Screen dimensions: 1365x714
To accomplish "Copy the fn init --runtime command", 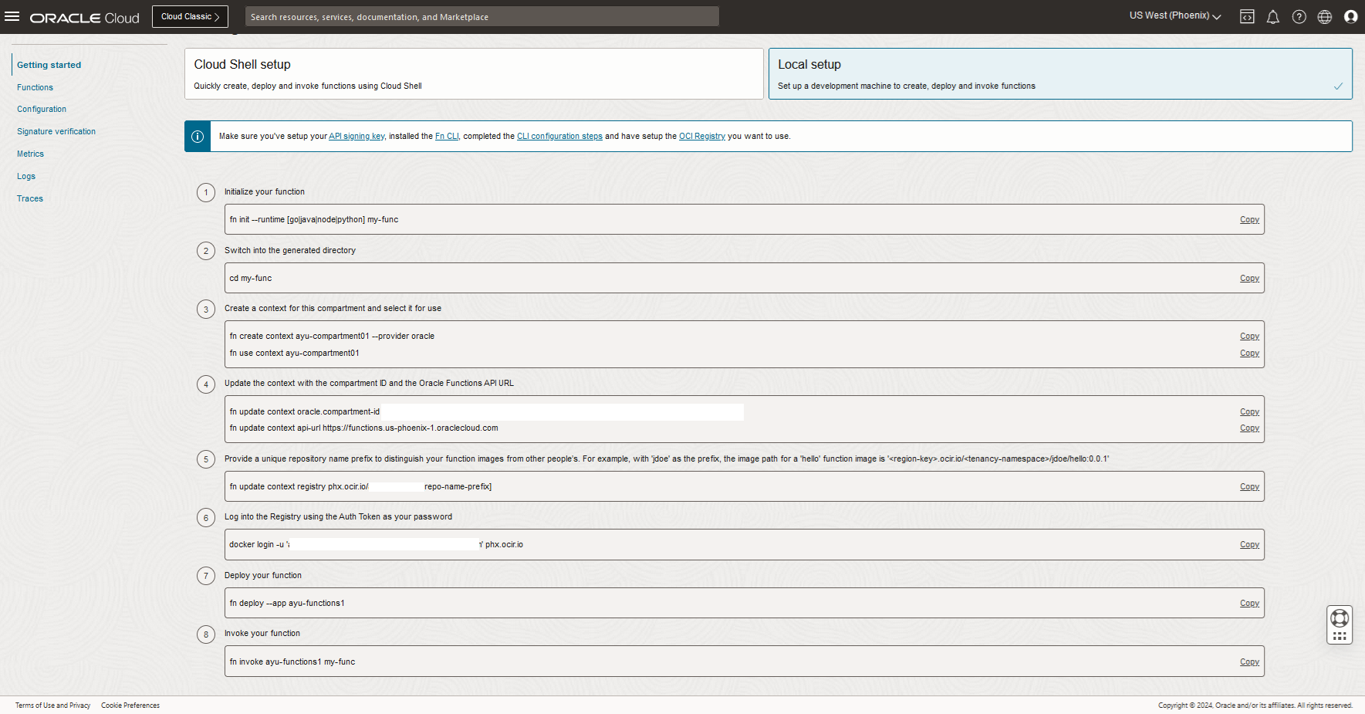I will point(1249,220).
